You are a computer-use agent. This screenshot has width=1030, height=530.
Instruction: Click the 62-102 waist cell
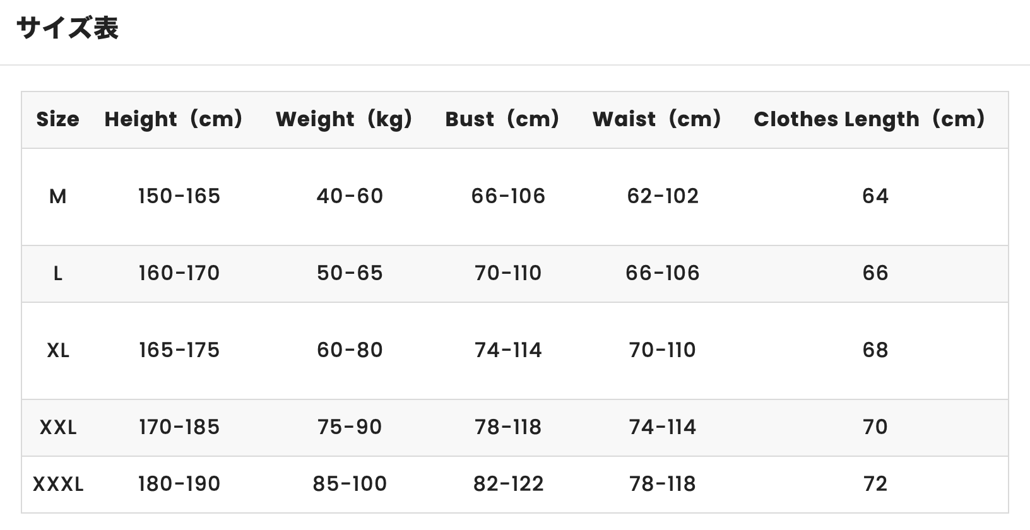click(663, 196)
